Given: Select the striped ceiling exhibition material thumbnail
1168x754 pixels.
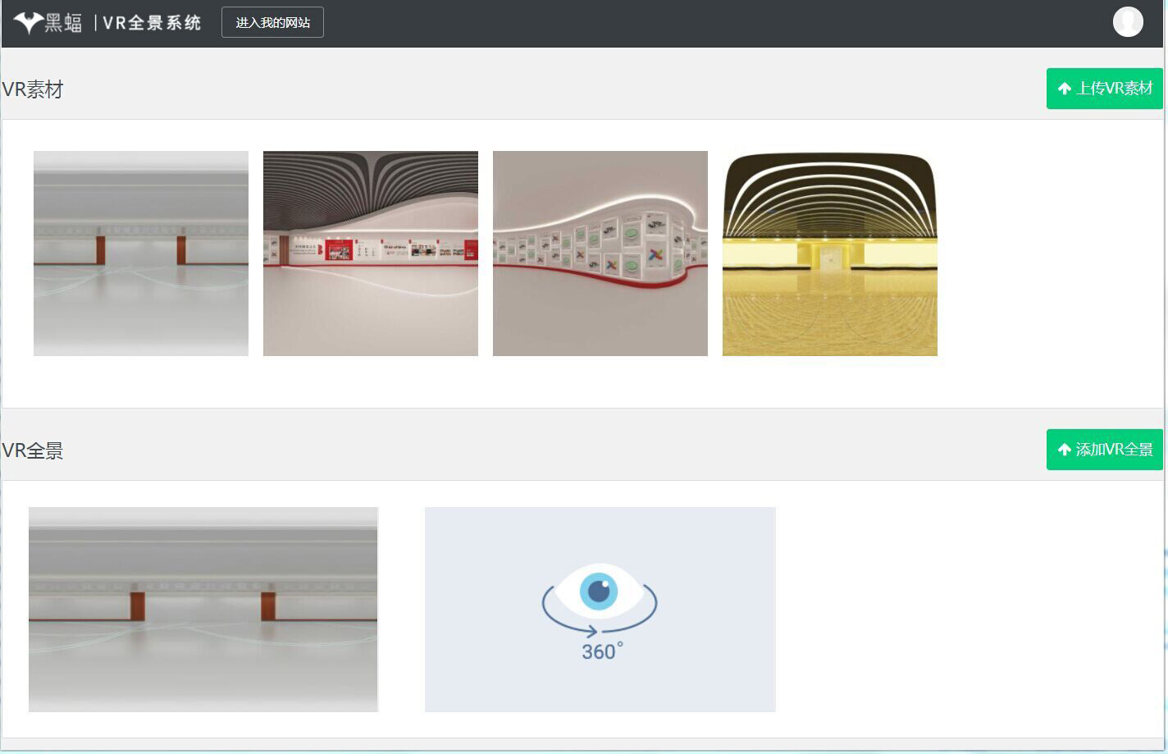Looking at the screenshot, I should (x=371, y=253).
